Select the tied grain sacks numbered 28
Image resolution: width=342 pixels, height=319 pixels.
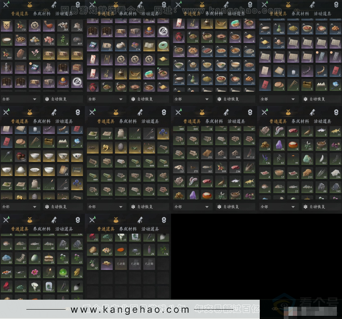click(x=49, y=258)
